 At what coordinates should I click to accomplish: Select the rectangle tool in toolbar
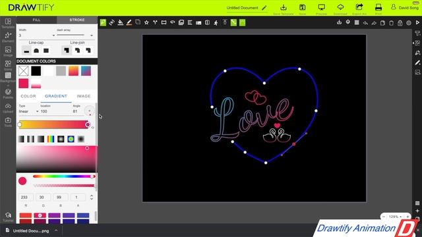click(164, 22)
